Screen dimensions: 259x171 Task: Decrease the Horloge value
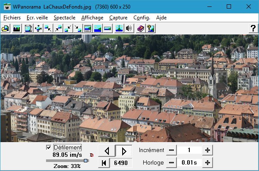click(171, 162)
